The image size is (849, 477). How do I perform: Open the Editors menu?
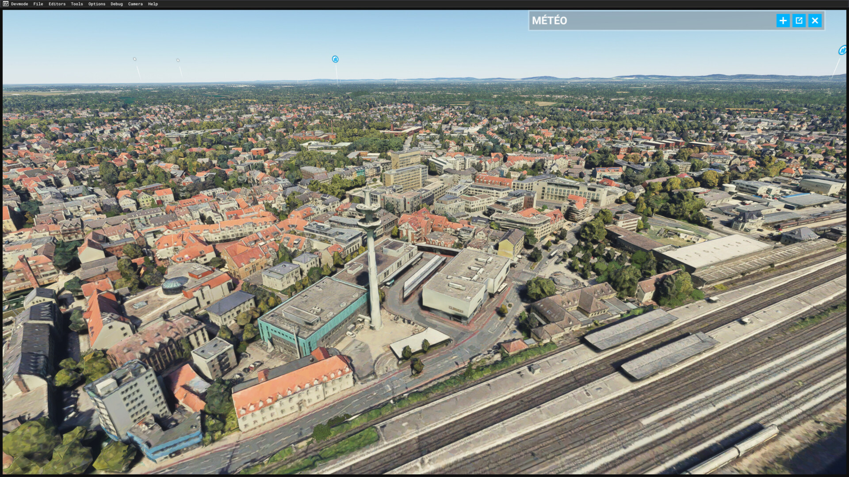[57, 4]
